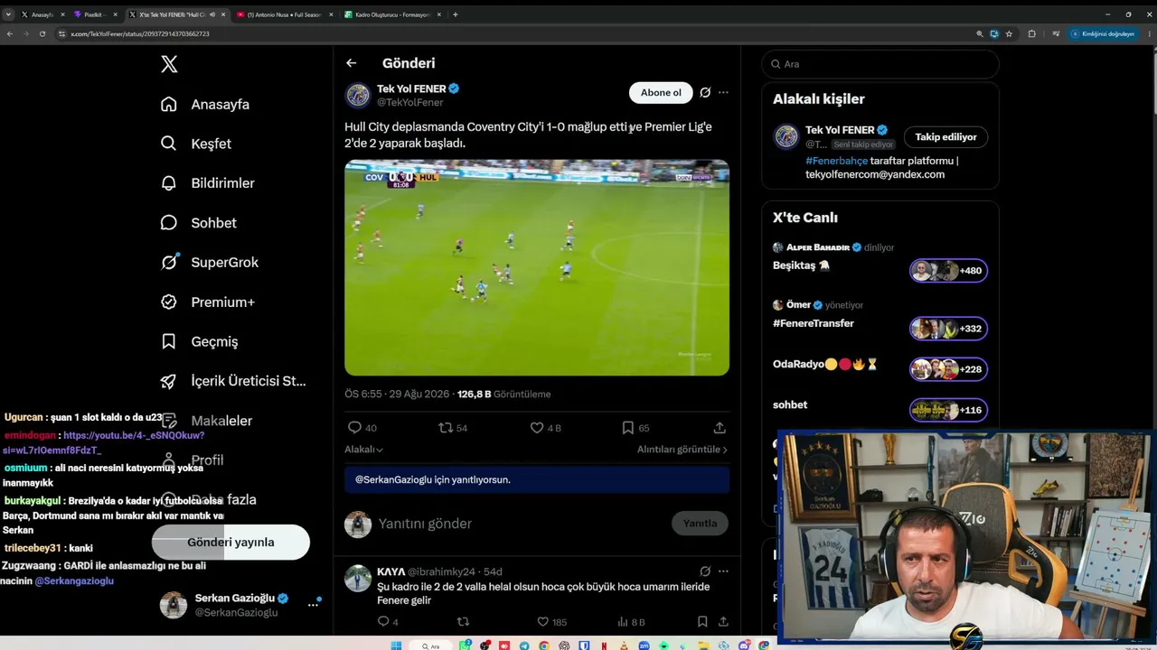Bookmark the main post
Screen dimensions: 1157x650
(x=628, y=428)
